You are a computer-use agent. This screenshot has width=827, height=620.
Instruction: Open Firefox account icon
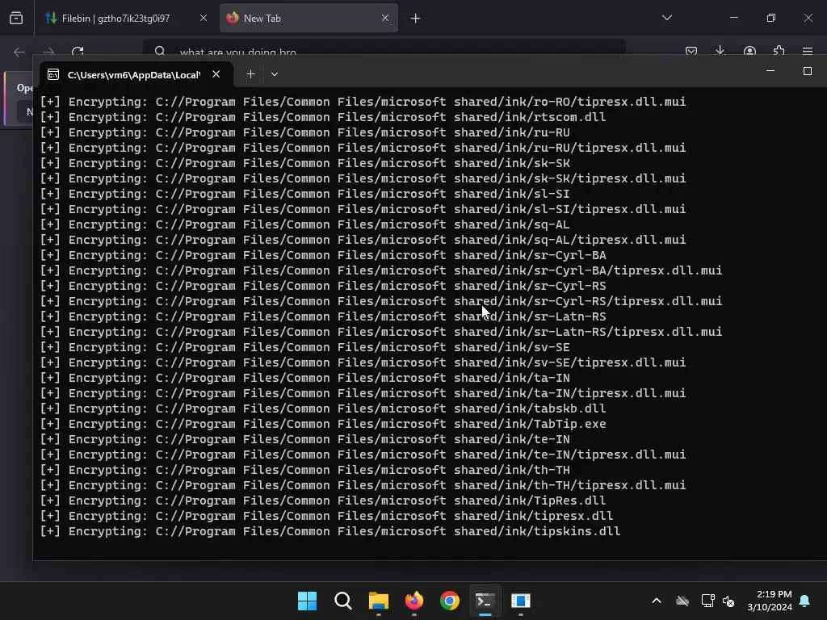pos(749,51)
